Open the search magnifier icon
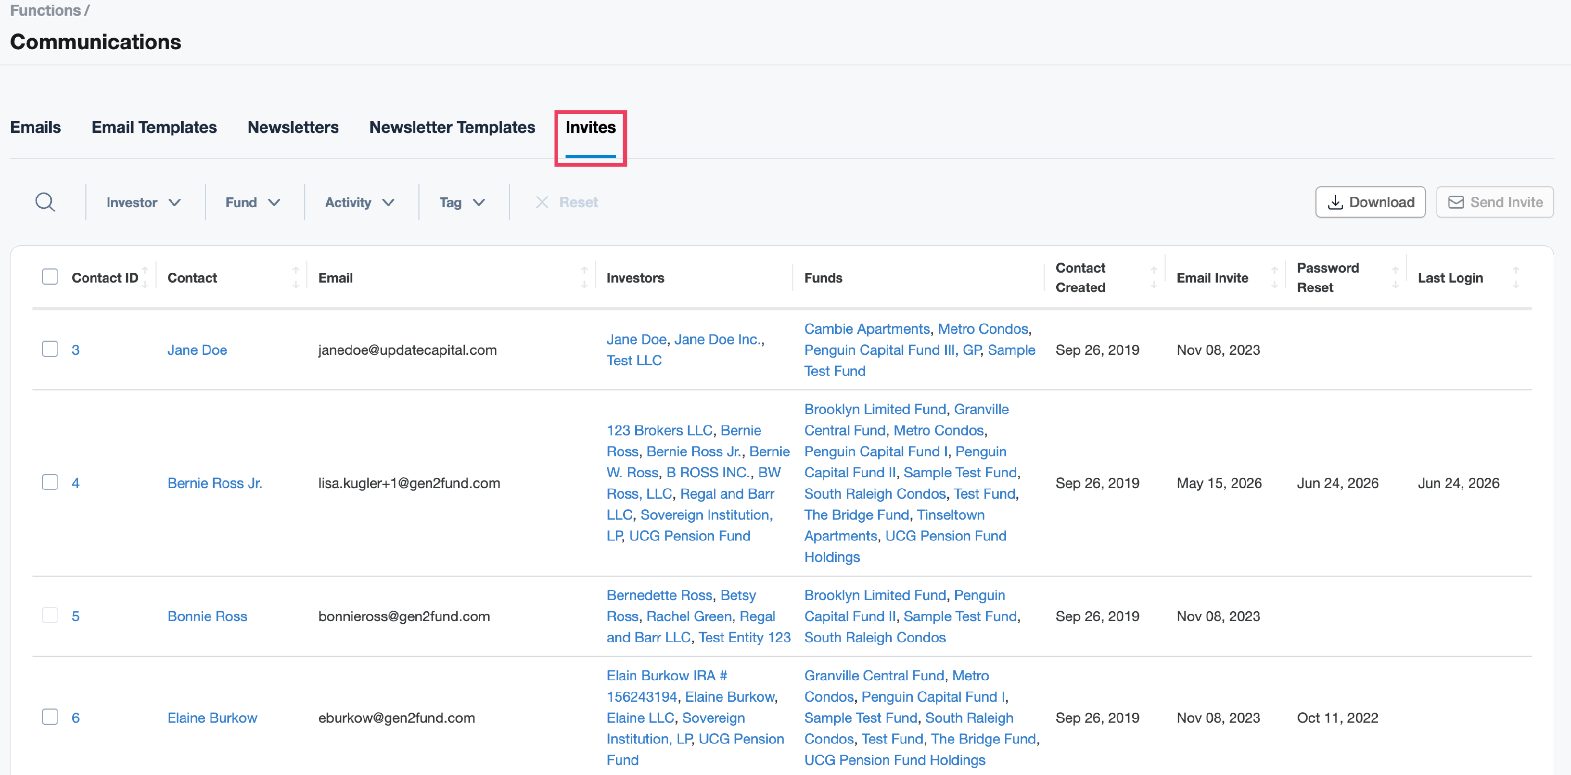The height and width of the screenshot is (775, 1571). tap(45, 203)
